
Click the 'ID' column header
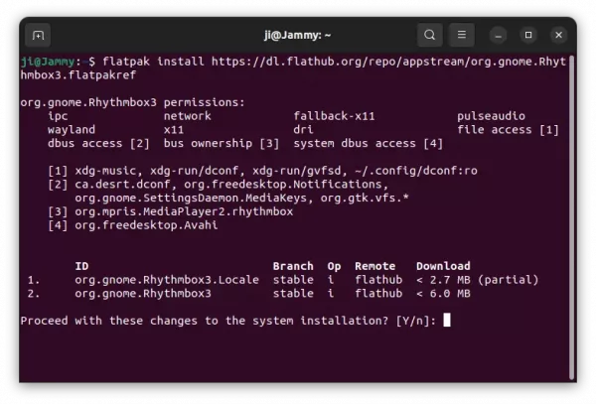coord(81,266)
